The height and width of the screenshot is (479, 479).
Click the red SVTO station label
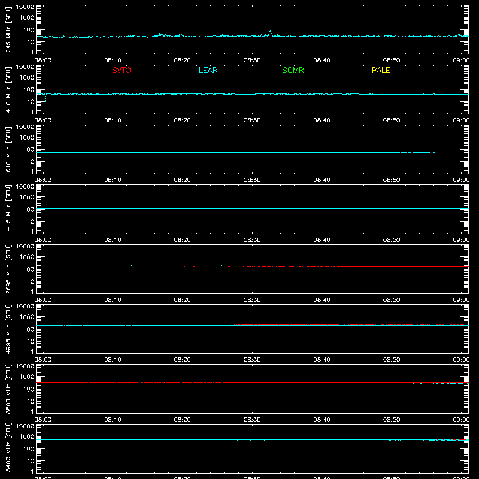tap(122, 70)
